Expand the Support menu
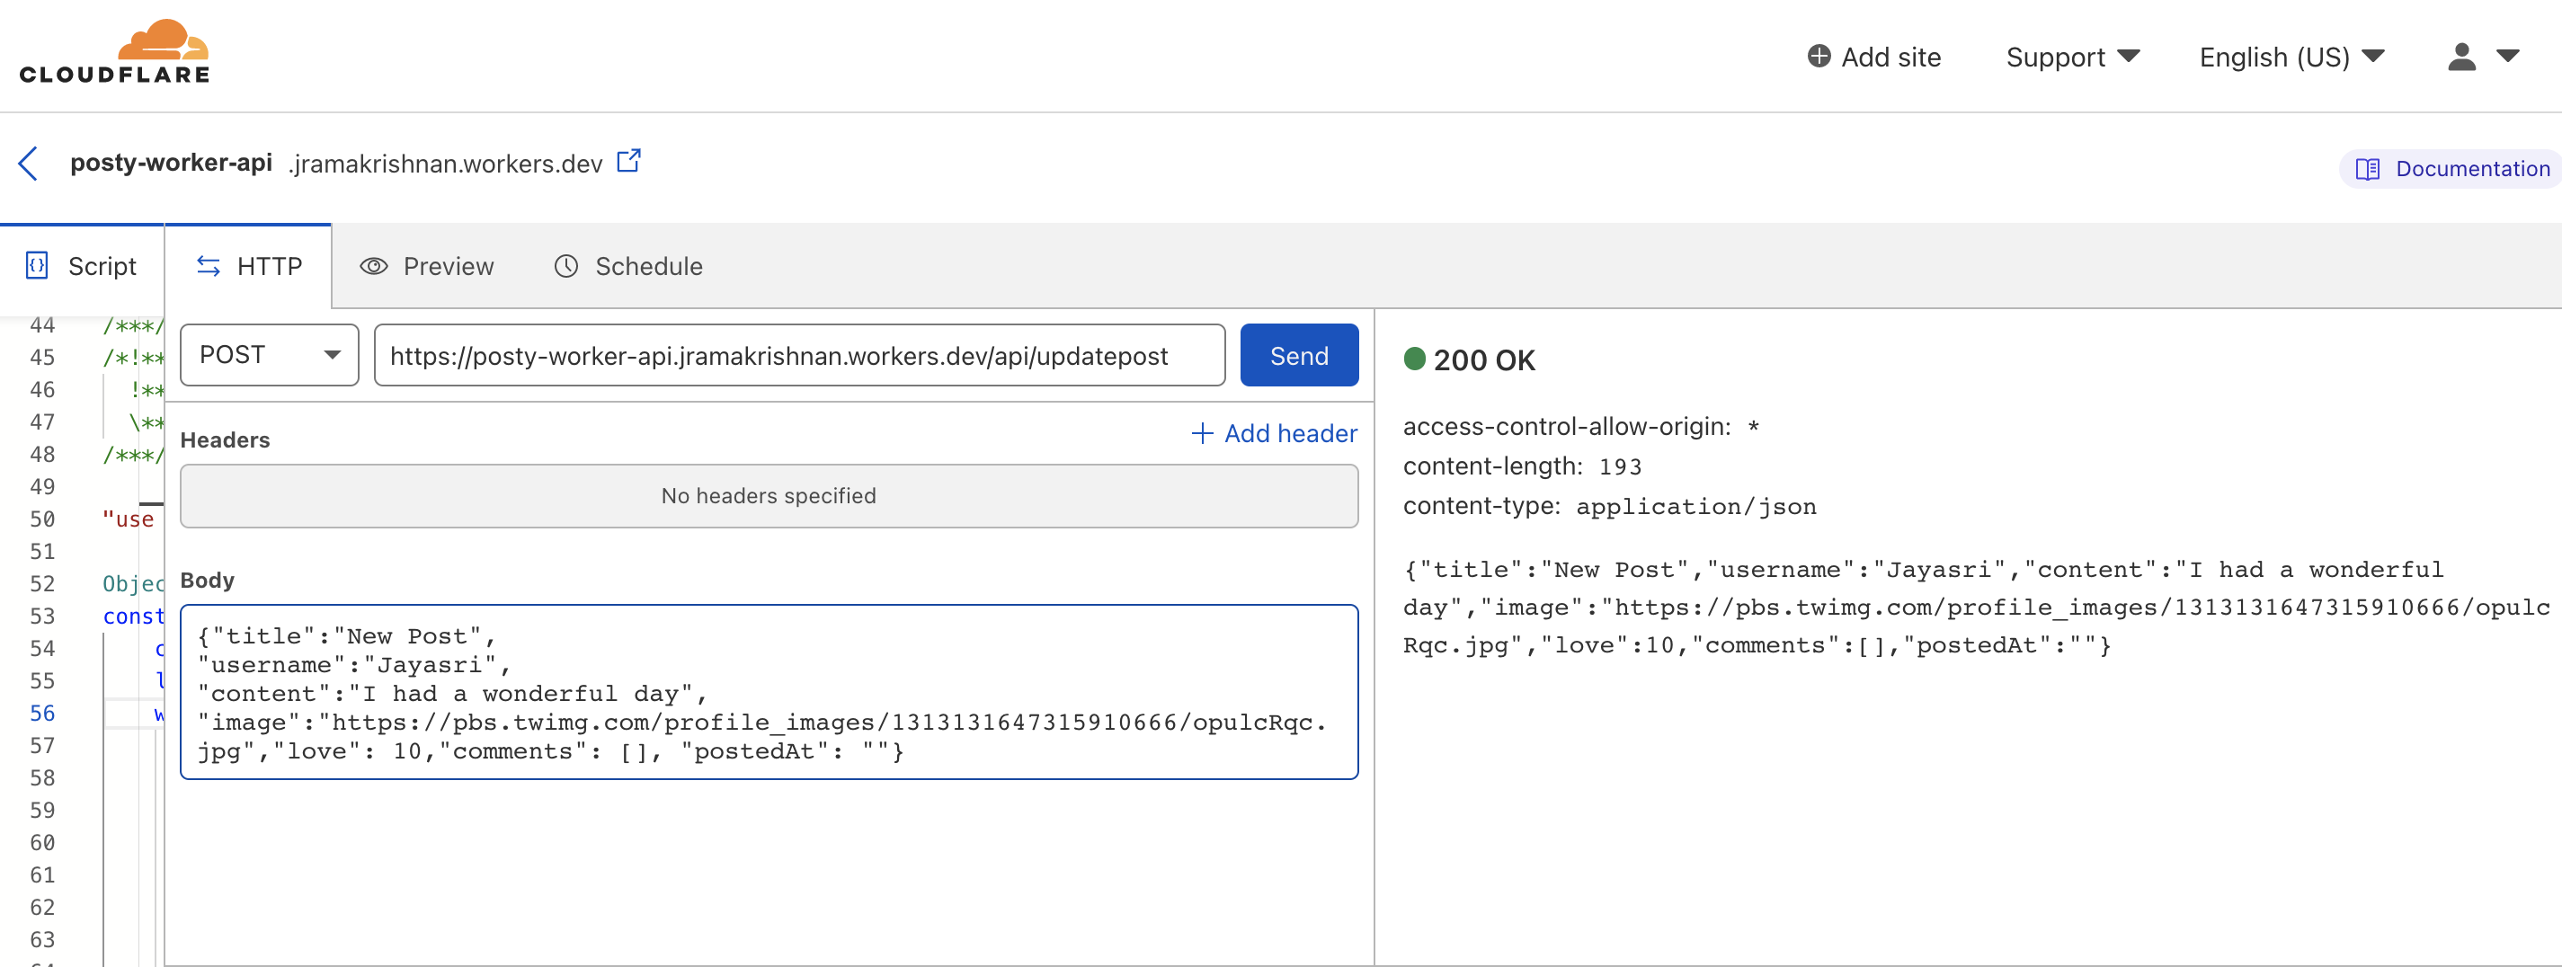This screenshot has height=967, width=2562. (x=2072, y=57)
